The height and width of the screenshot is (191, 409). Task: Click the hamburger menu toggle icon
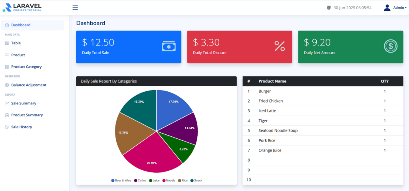point(75,8)
